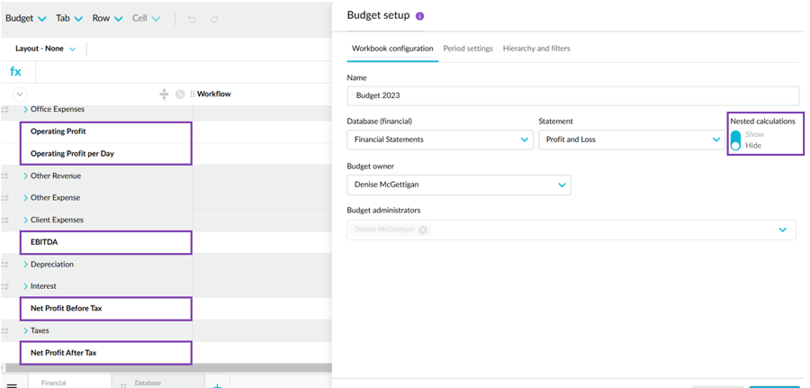810x388 pixels.
Task: Click the row divider icon near Workflow
Action: 164,94
